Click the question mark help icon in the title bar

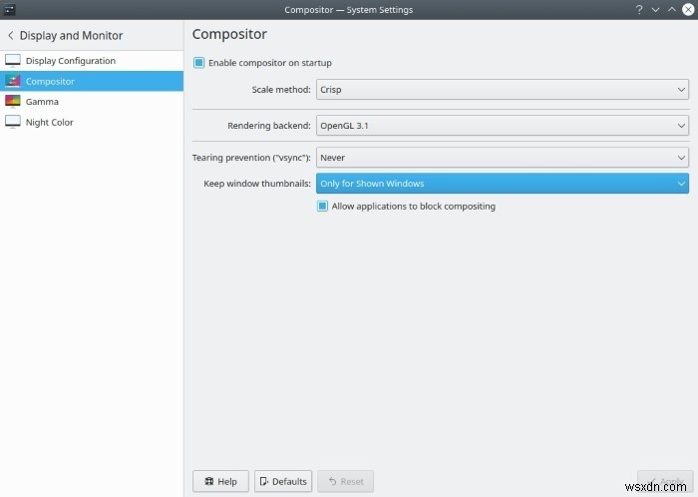tap(639, 9)
